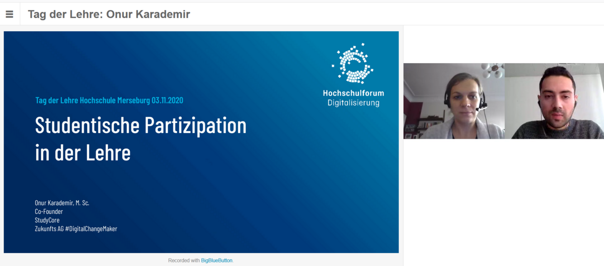Click the #DigitalChangeMaker hashtag line
The height and width of the screenshot is (266, 604).
(x=91, y=228)
